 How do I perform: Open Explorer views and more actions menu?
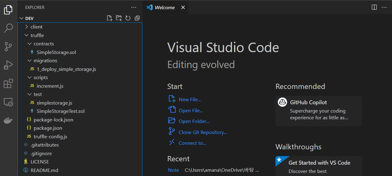tap(134, 7)
